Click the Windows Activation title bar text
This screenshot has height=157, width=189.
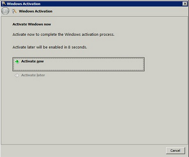(24, 4)
